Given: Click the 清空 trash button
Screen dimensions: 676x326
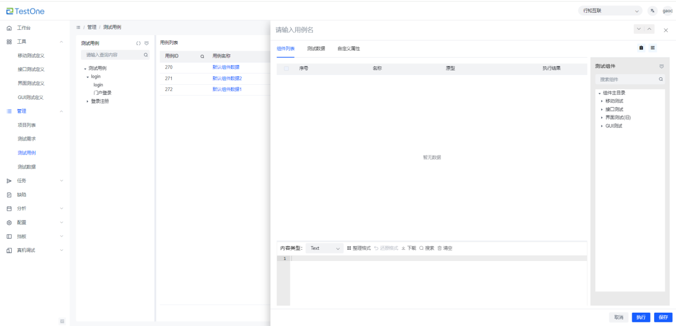Looking at the screenshot, I should click(445, 248).
